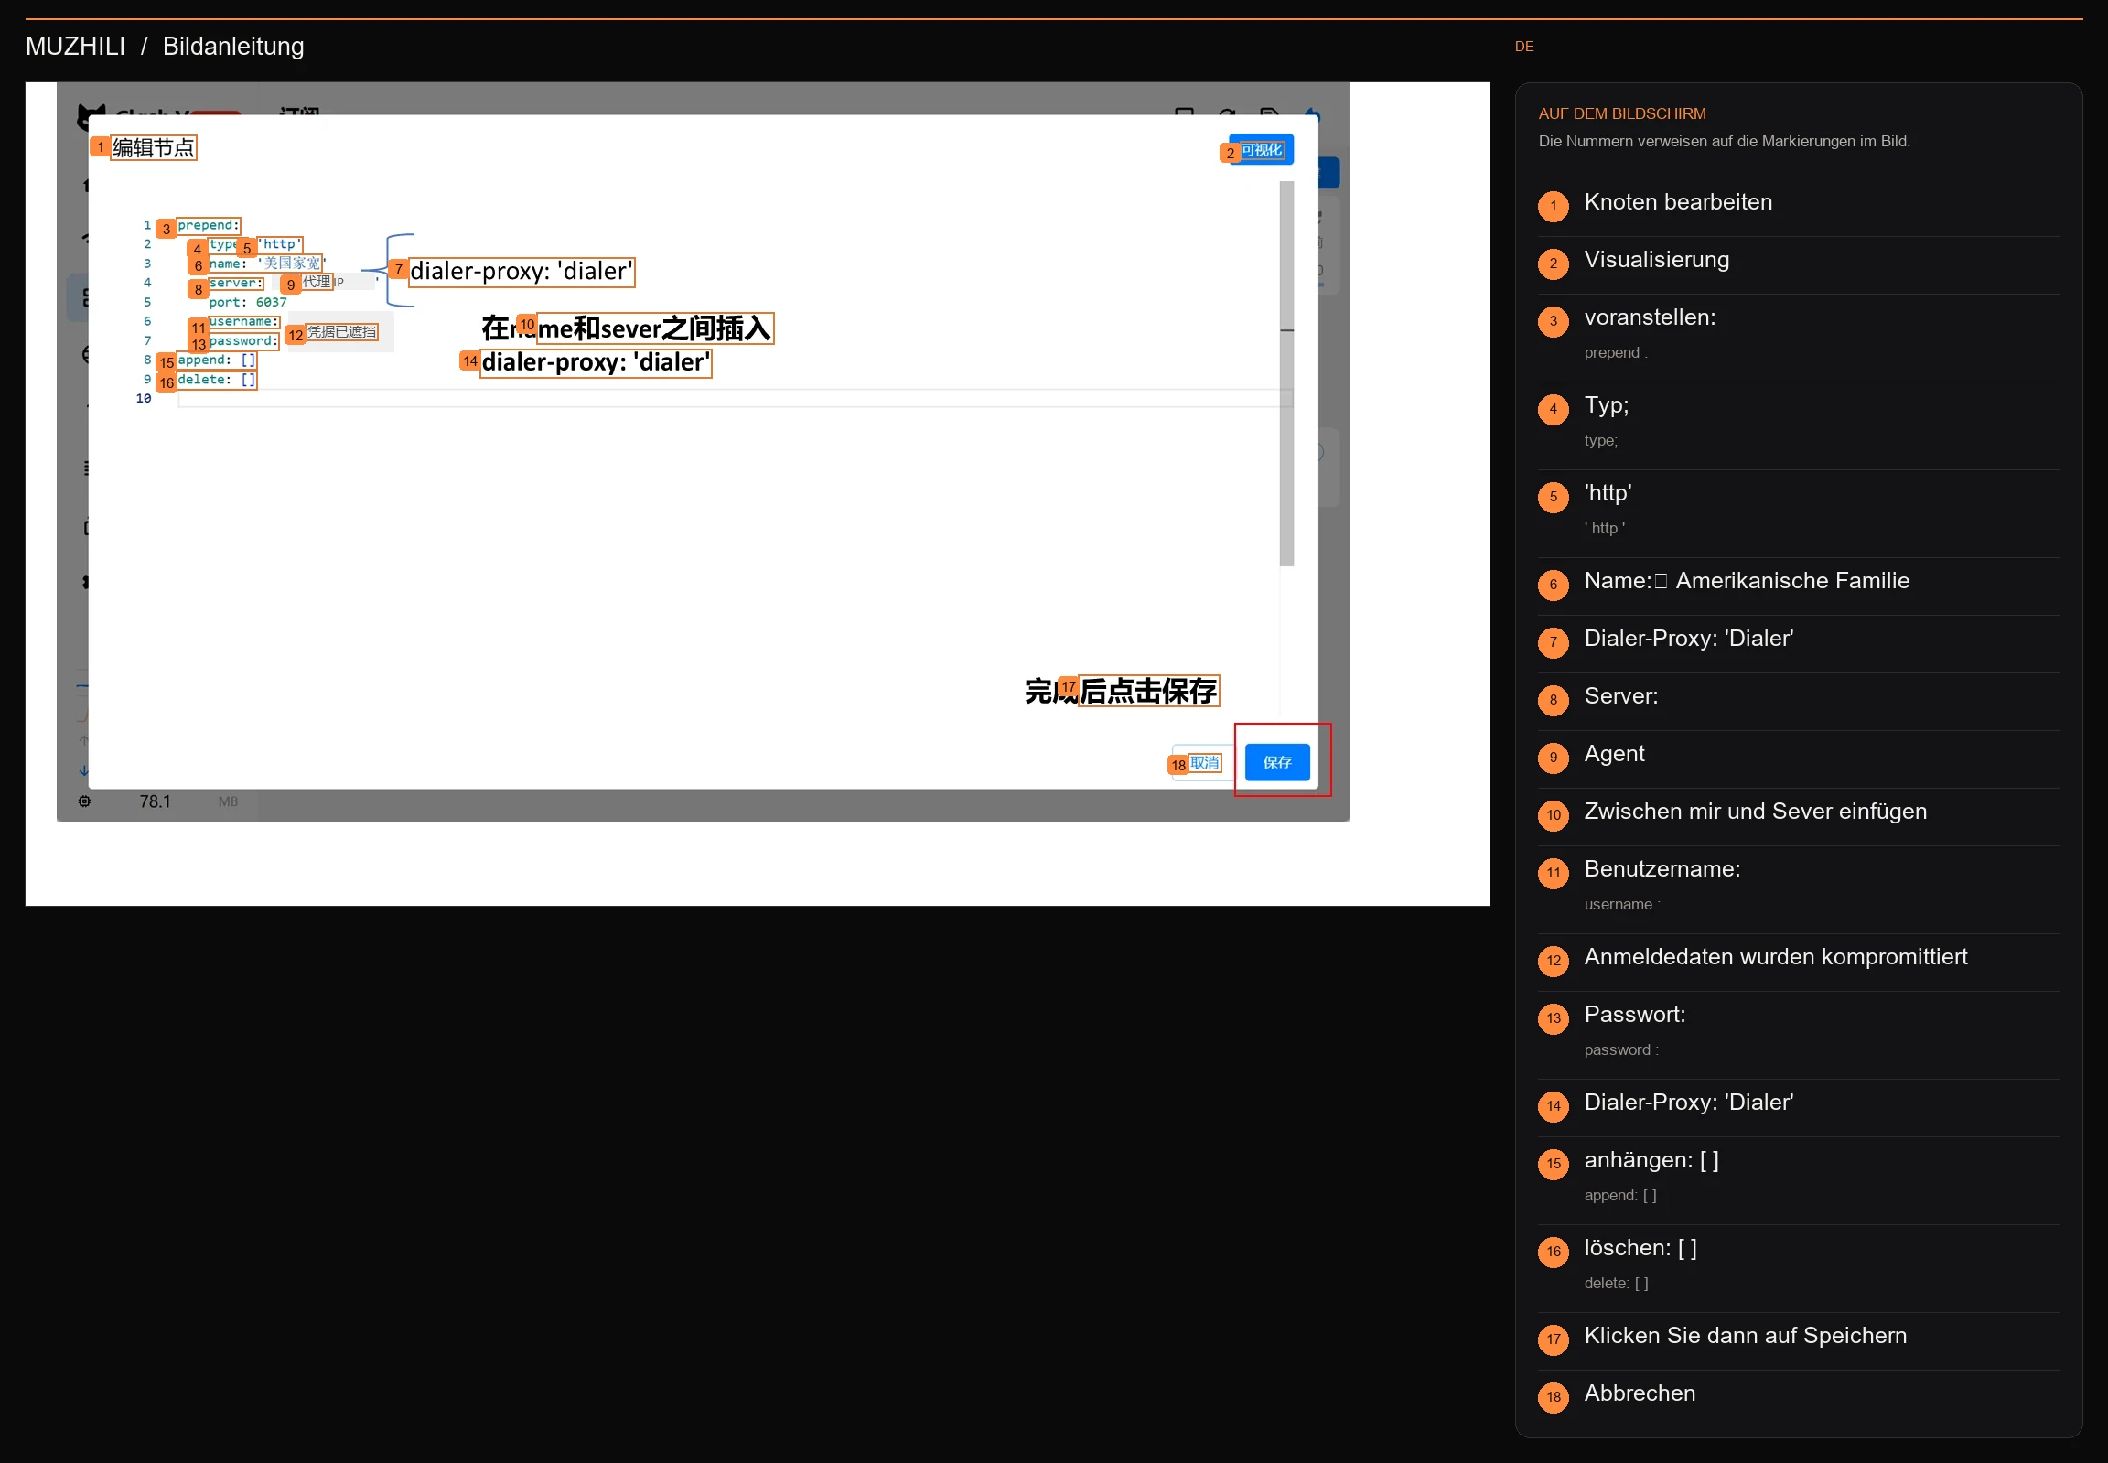Screen dimensions: 2108x1463
Task: Select 'Anmeldedaten wurden kompromittiert' entry
Action: (1797, 963)
